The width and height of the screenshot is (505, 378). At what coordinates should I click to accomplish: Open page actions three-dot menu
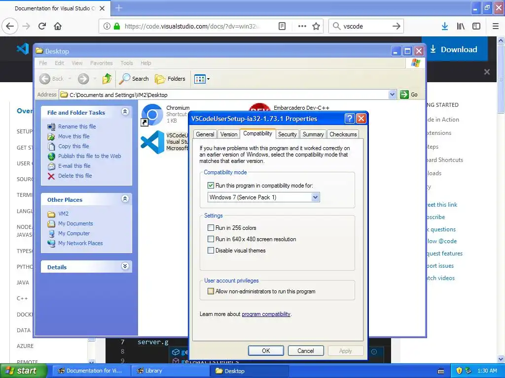302,26
